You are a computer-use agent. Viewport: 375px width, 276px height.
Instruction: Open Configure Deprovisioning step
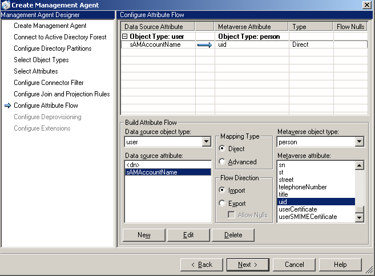coord(47,117)
